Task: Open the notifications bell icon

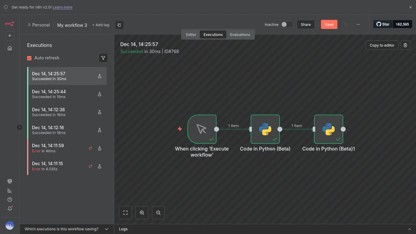Action: [x=10, y=209]
